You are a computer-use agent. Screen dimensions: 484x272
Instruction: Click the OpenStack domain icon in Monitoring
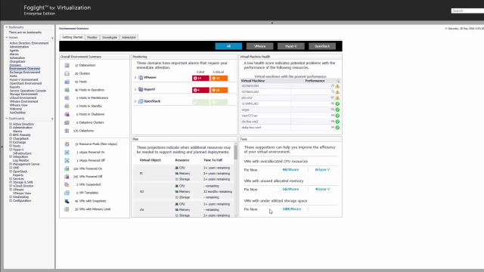tap(141, 101)
